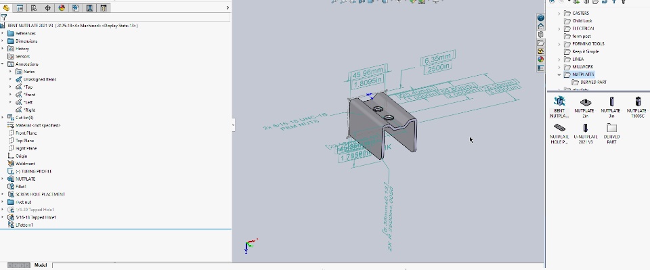Expand the feature tree panel chevron arrow
This screenshot has height=270, width=650.
(x=227, y=8)
